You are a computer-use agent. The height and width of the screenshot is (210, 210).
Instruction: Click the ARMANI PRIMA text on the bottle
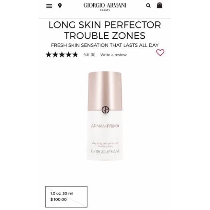pyautogui.click(x=105, y=126)
